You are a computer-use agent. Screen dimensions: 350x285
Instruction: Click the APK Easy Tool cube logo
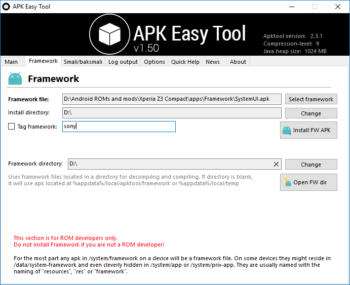109,34
